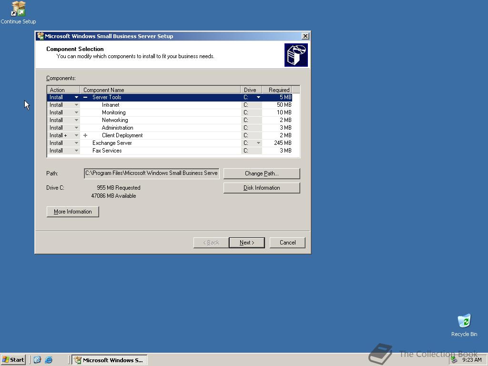Click More Information button
The image size is (488, 366).
click(x=72, y=212)
